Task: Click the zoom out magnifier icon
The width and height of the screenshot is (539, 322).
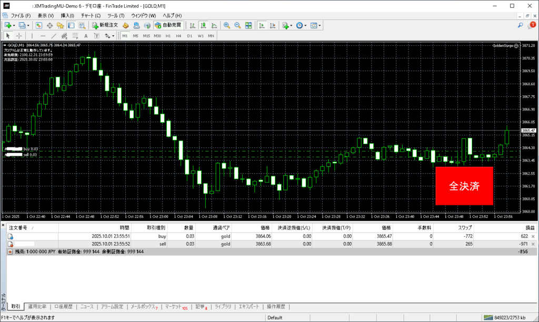Action: pos(237,25)
